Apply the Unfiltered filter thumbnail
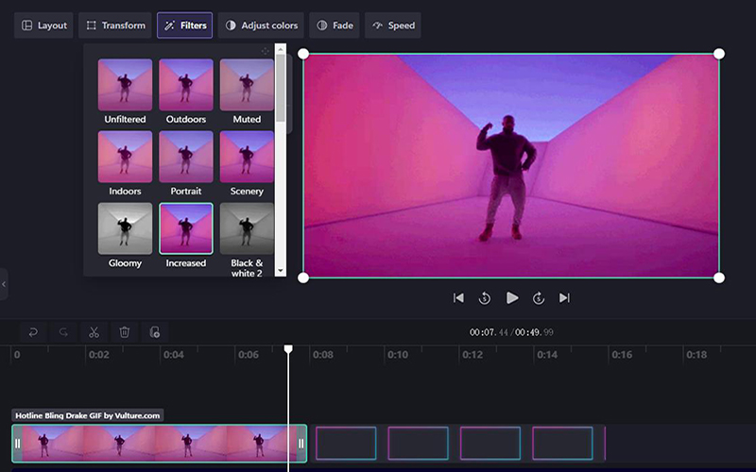Viewport: 756px width, 472px height. coord(125,85)
